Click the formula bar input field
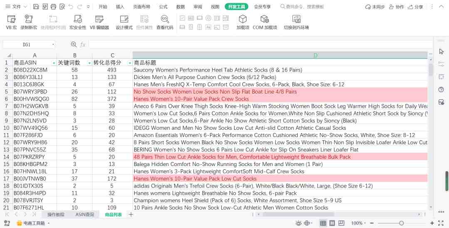The height and width of the screenshot is (228, 449). coord(261,45)
